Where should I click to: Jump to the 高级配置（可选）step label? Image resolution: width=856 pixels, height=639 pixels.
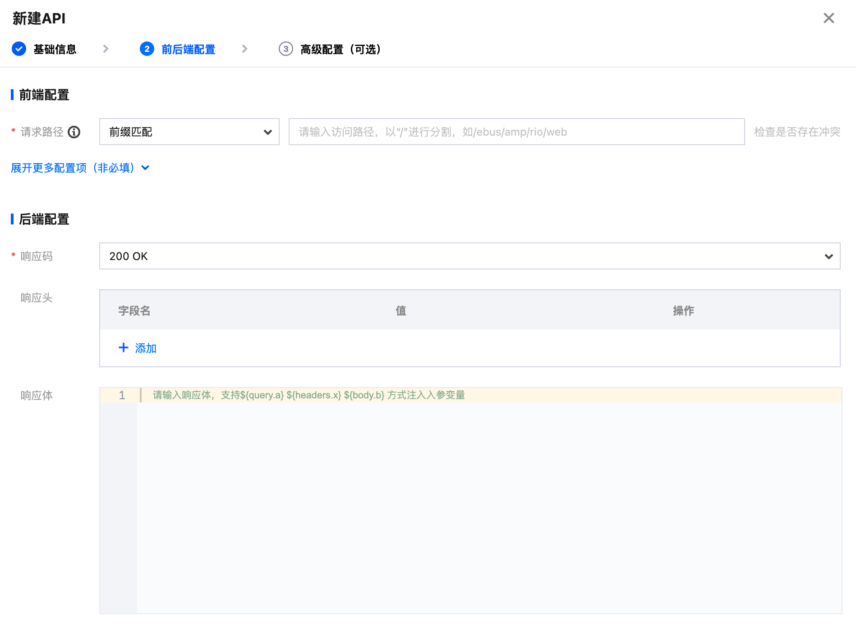coord(341,49)
